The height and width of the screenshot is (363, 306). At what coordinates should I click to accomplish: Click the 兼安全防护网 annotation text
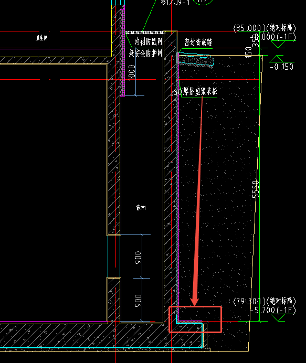tap(145, 54)
